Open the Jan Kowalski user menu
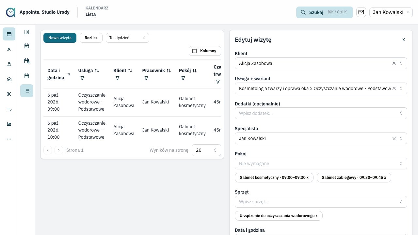Image resolution: width=418 pixels, height=235 pixels. pyautogui.click(x=391, y=12)
